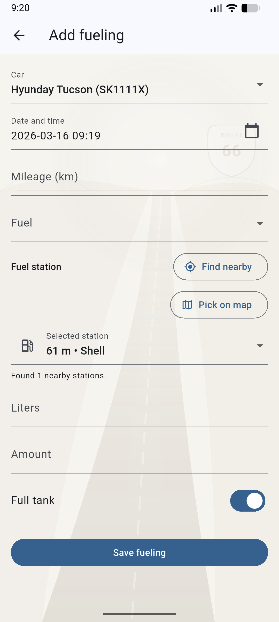Tap the map icon in Pick on map
This screenshot has height=622, width=279.
(x=187, y=305)
